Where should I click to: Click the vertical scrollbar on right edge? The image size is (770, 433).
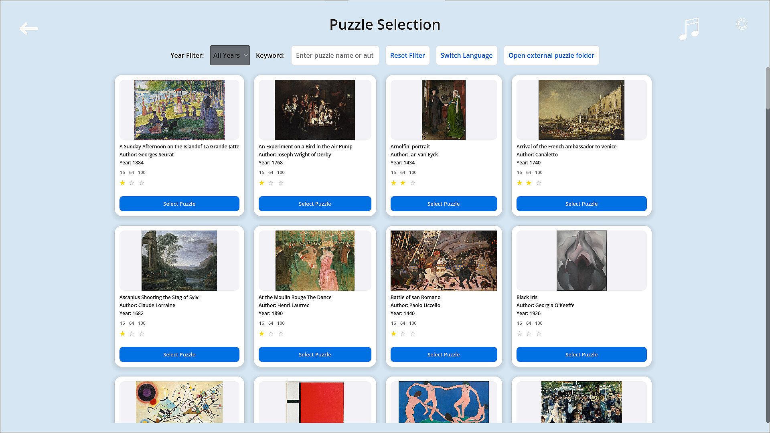pos(768,88)
